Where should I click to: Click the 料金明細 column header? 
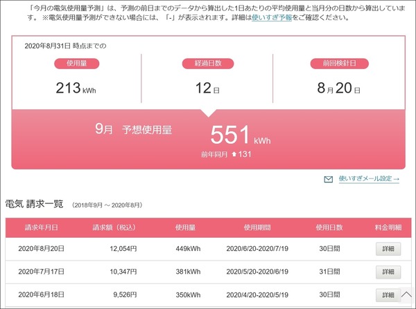pos(388,227)
